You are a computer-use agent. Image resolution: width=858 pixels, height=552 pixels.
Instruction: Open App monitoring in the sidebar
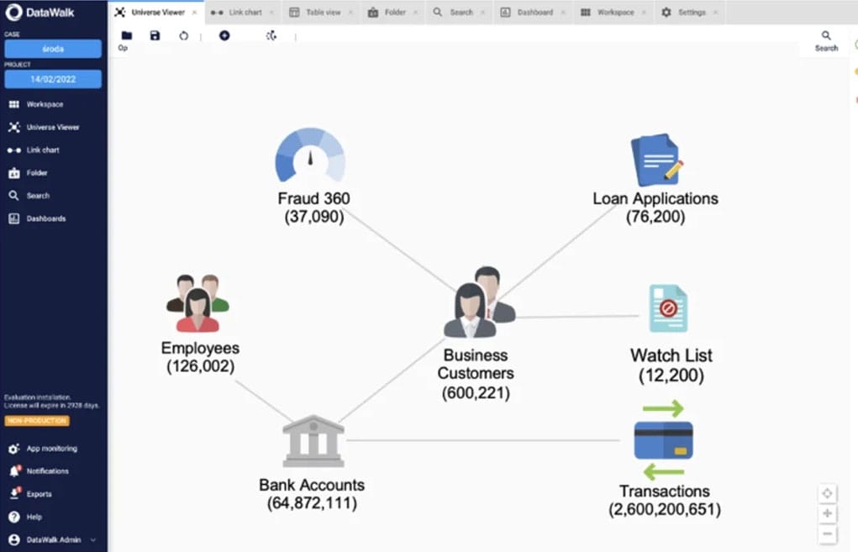tap(50, 449)
